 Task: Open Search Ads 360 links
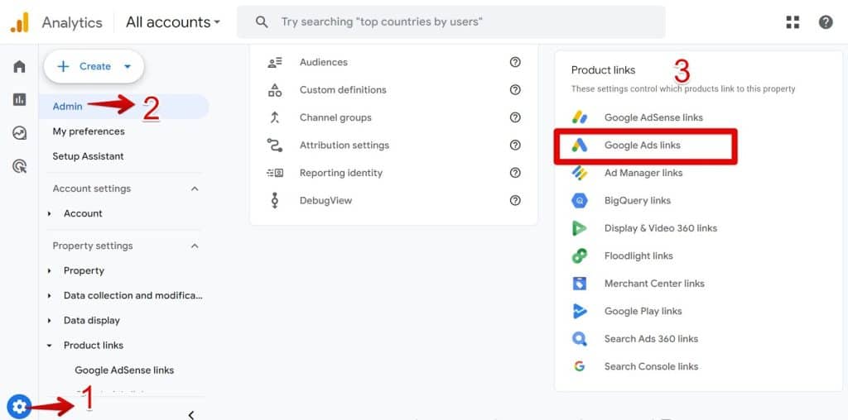point(651,339)
